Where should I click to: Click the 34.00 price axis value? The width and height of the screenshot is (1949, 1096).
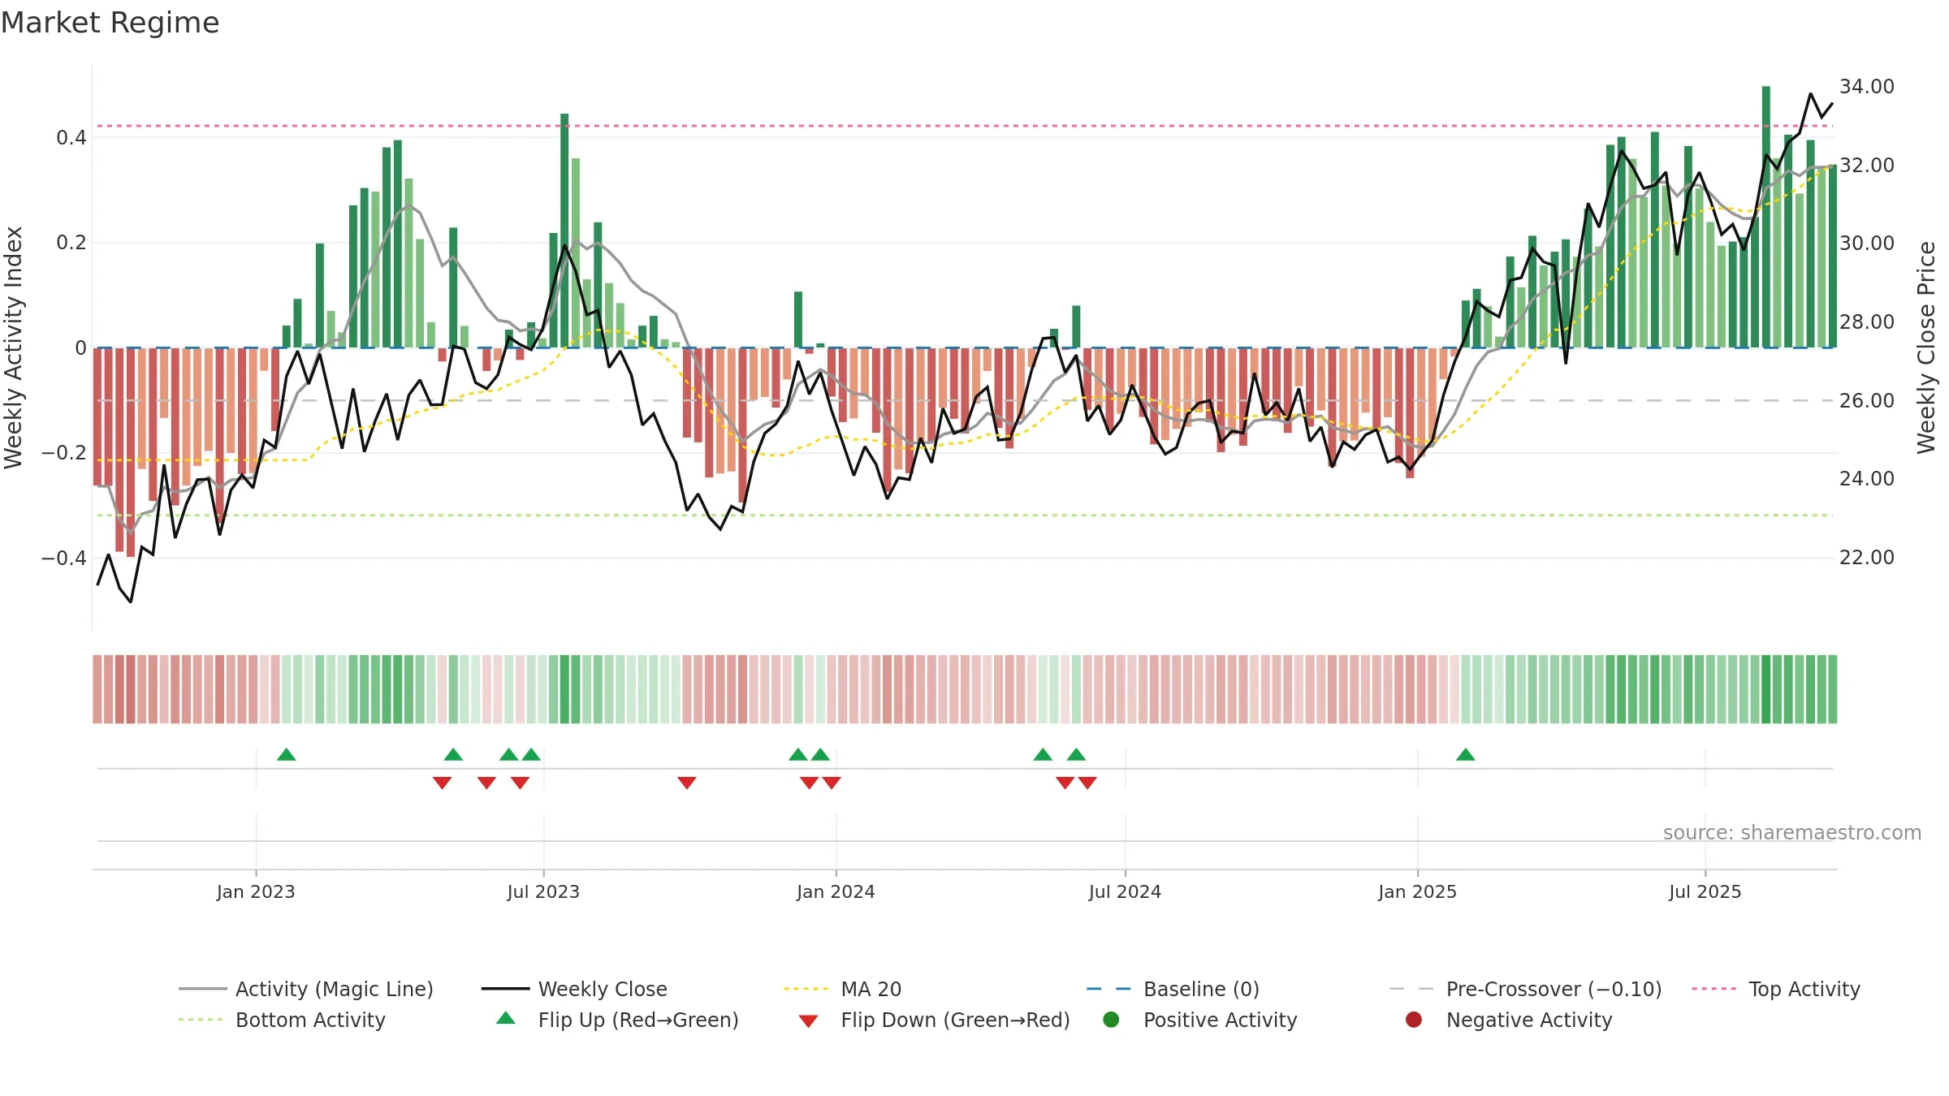click(1866, 86)
